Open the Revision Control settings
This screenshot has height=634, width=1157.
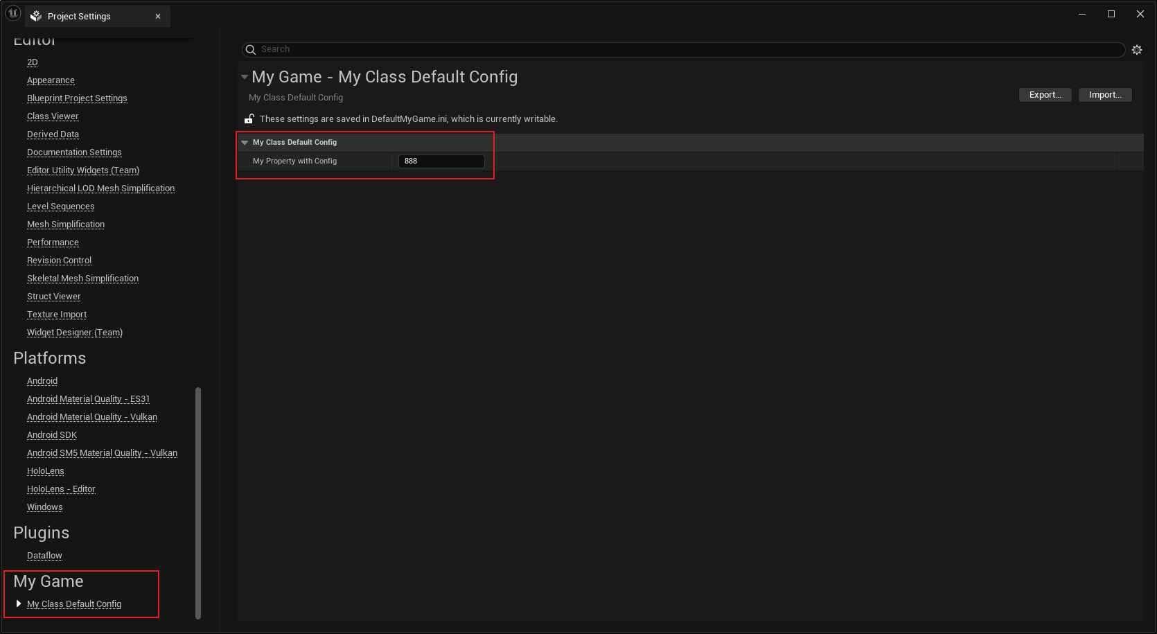pos(59,261)
